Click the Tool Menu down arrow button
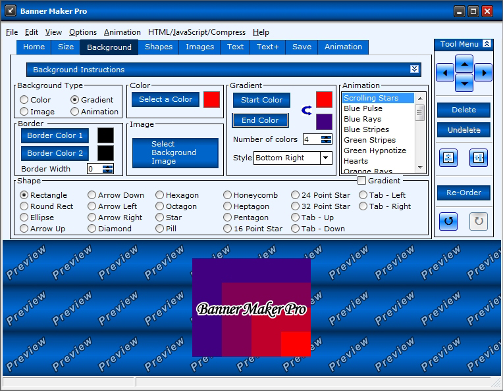This screenshot has height=391, width=503. [x=464, y=83]
